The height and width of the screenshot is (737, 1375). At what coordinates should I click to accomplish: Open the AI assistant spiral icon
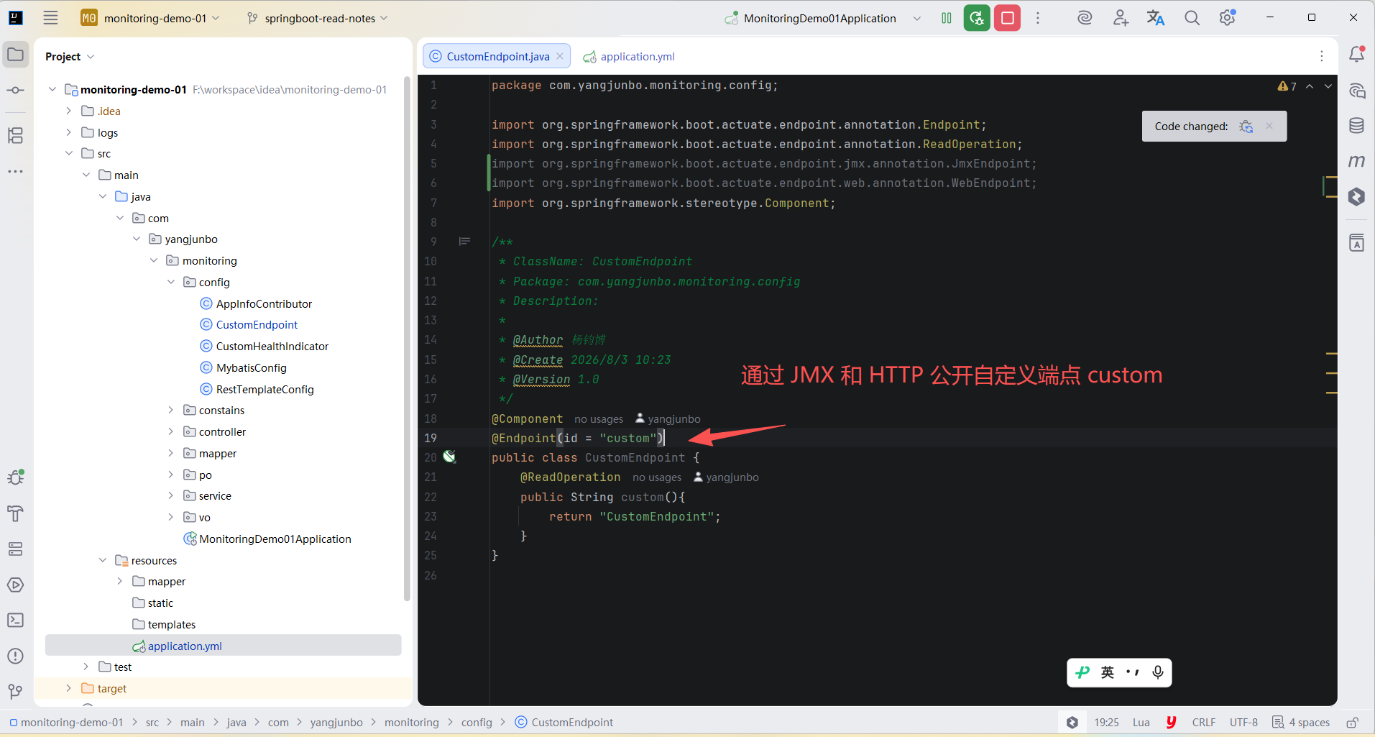click(1085, 18)
